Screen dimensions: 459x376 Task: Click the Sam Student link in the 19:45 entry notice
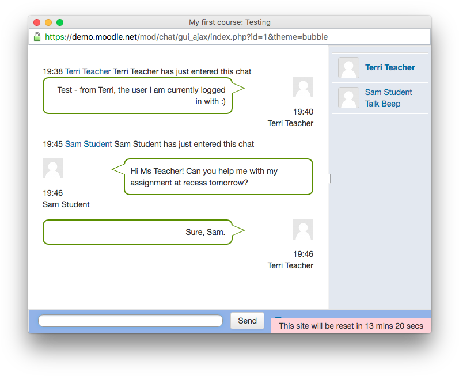click(88, 144)
